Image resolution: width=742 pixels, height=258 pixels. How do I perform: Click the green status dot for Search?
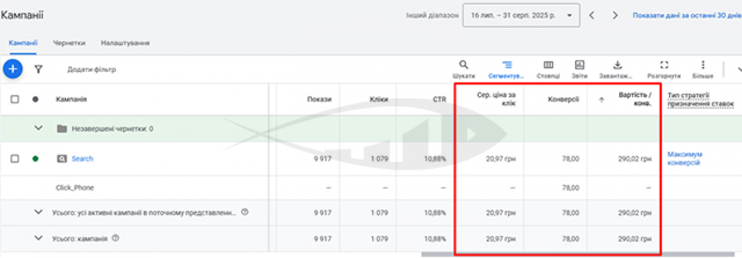point(35,159)
